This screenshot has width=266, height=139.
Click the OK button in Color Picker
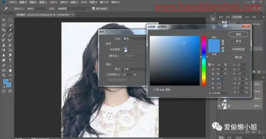[238, 34]
